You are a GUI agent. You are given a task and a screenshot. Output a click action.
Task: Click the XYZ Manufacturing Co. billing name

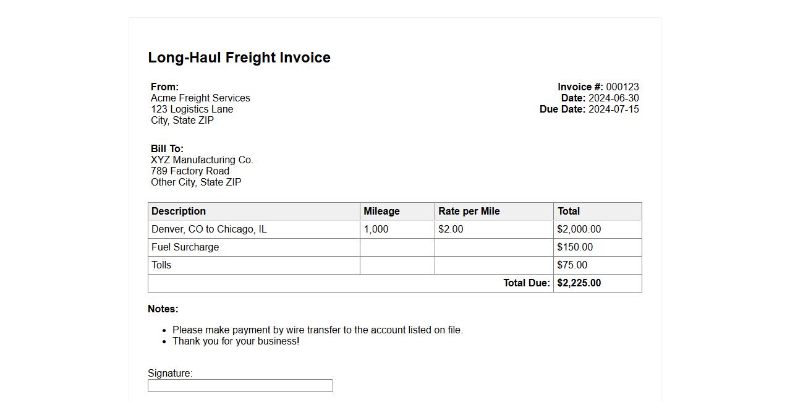tap(202, 160)
